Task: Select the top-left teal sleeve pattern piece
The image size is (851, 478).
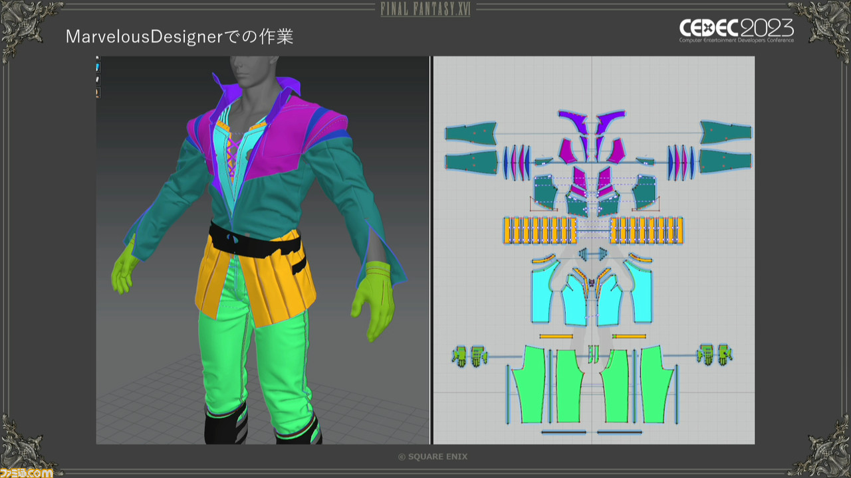Action: click(470, 133)
